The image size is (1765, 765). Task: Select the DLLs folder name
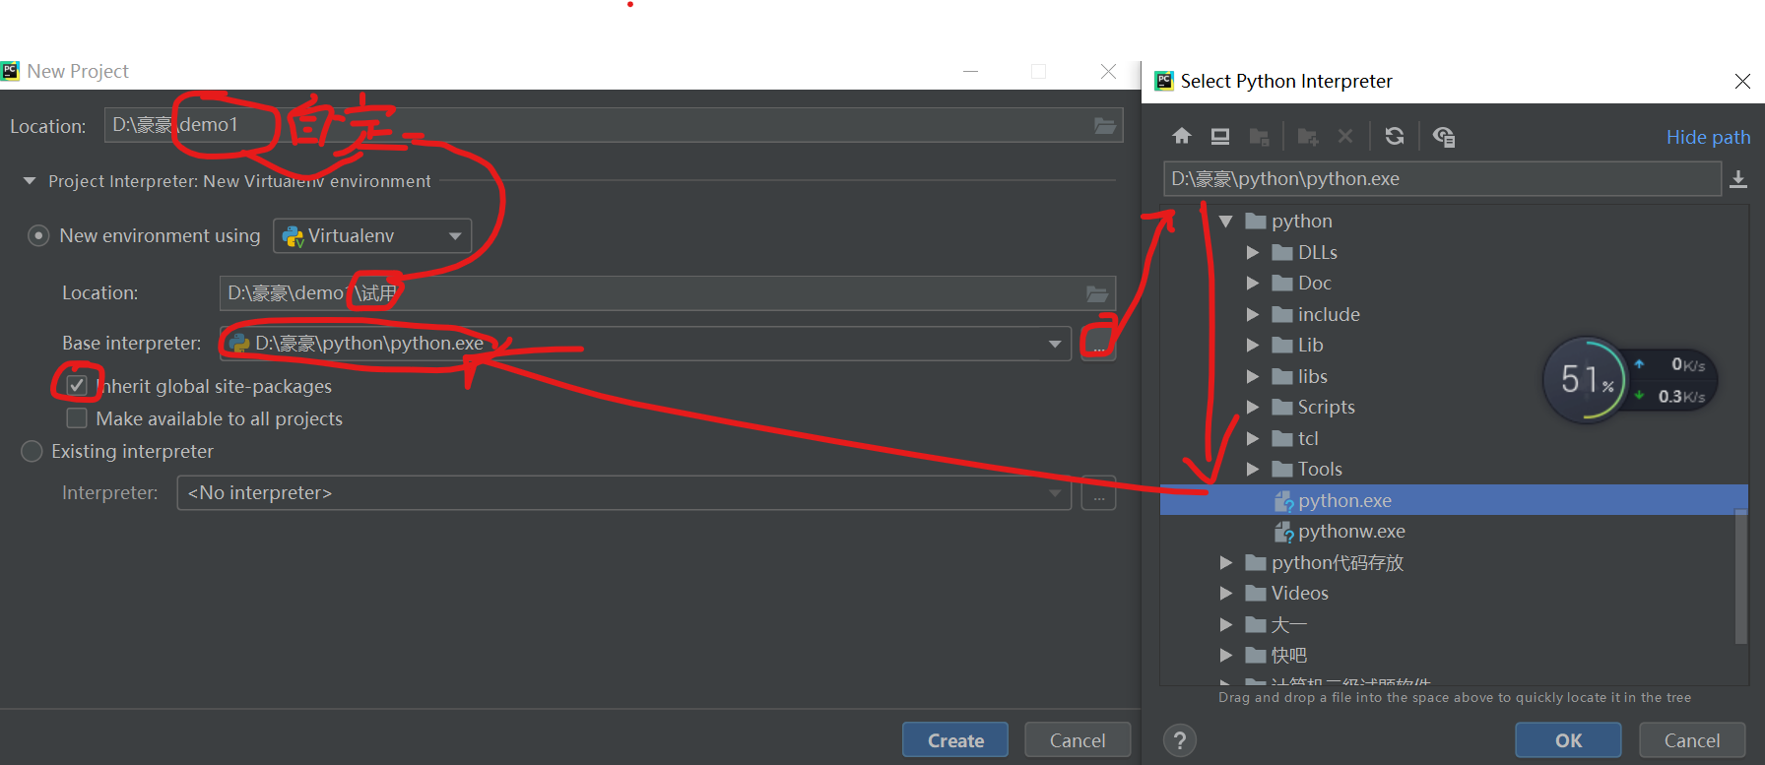coord(1317,253)
